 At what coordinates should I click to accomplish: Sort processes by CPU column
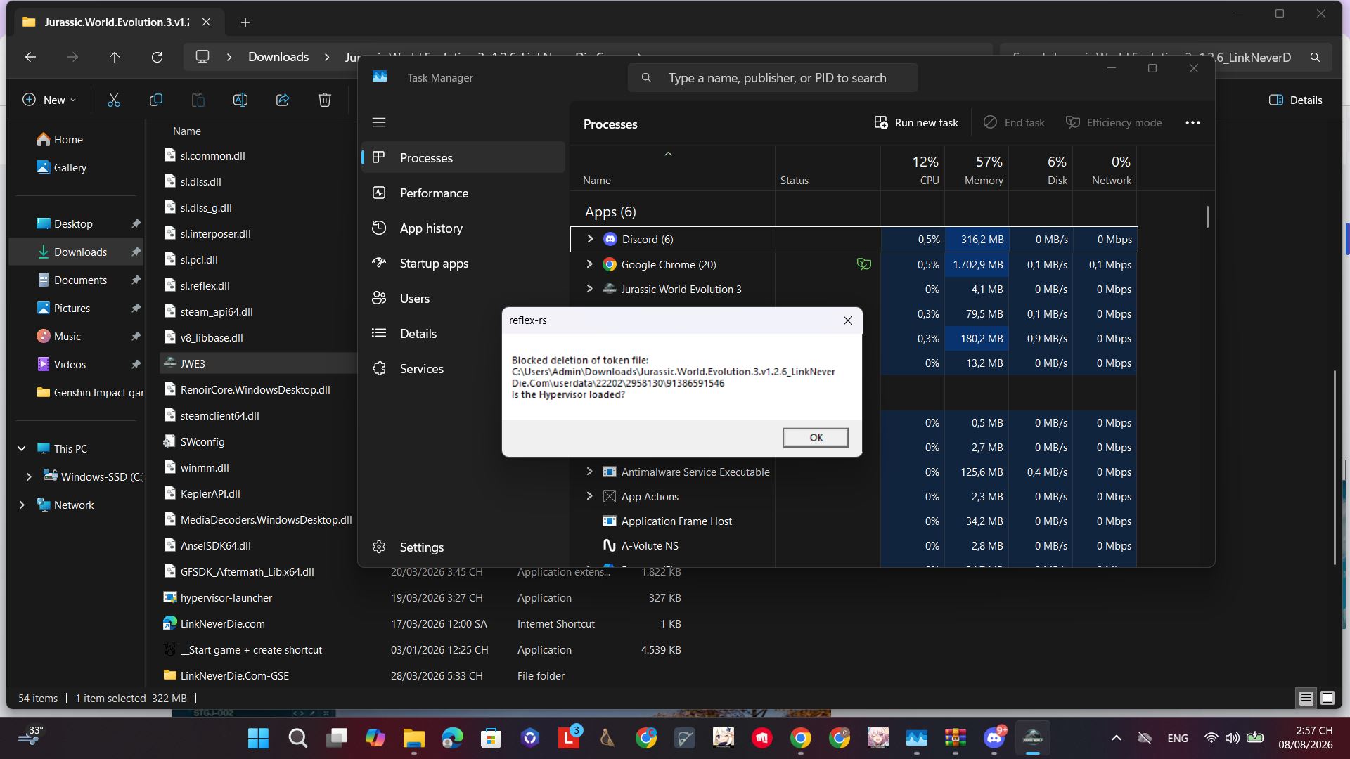click(913, 169)
